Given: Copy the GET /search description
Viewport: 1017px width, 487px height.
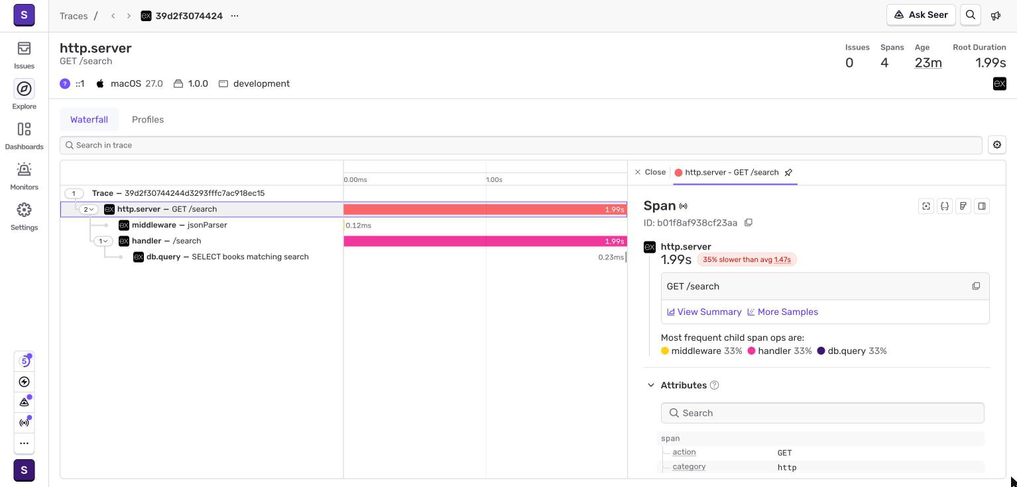Looking at the screenshot, I should [x=976, y=287].
